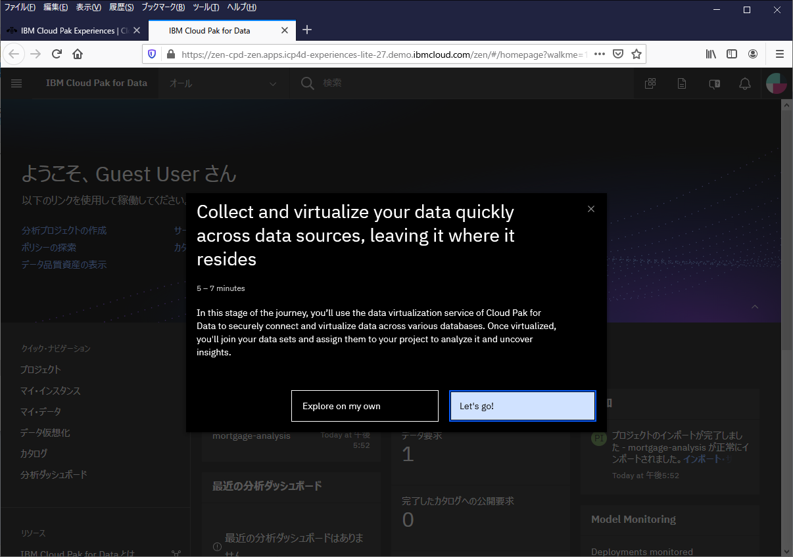The image size is (793, 557).
Task: Click the user avatar icon in header
Action: pos(777,83)
